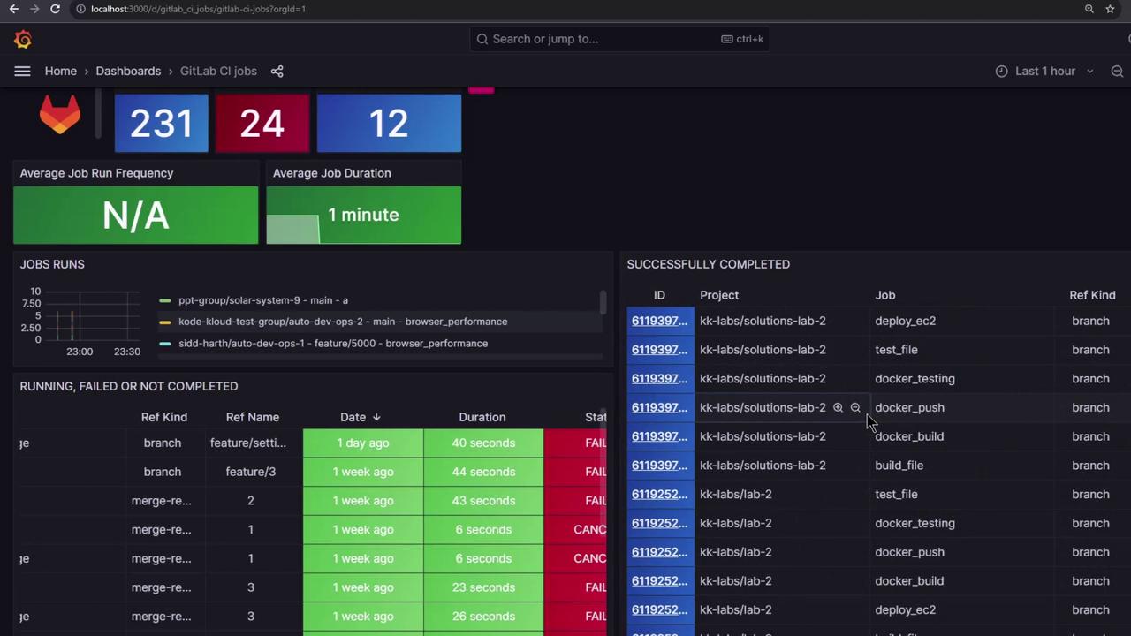Open the hamburger navigation menu
This screenshot has width=1131, height=636.
click(22, 72)
